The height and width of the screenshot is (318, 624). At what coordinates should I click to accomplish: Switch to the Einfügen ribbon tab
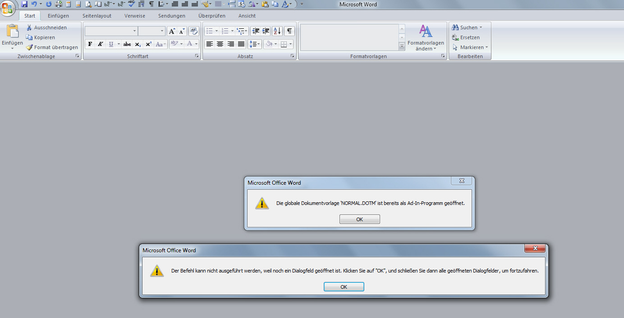click(x=58, y=16)
